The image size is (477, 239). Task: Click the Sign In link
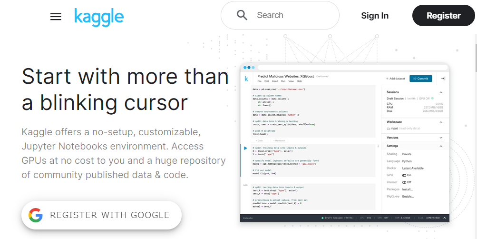point(375,16)
